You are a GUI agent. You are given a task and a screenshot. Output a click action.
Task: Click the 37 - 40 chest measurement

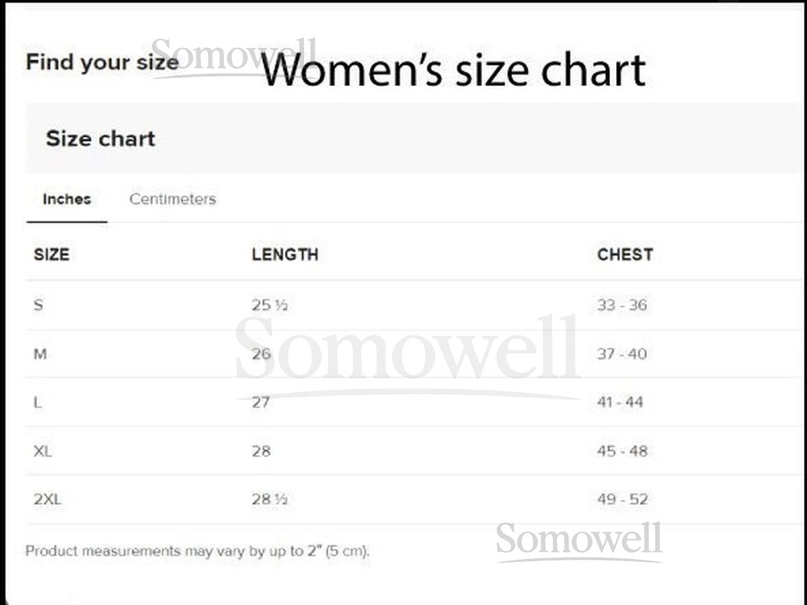pyautogui.click(x=622, y=354)
